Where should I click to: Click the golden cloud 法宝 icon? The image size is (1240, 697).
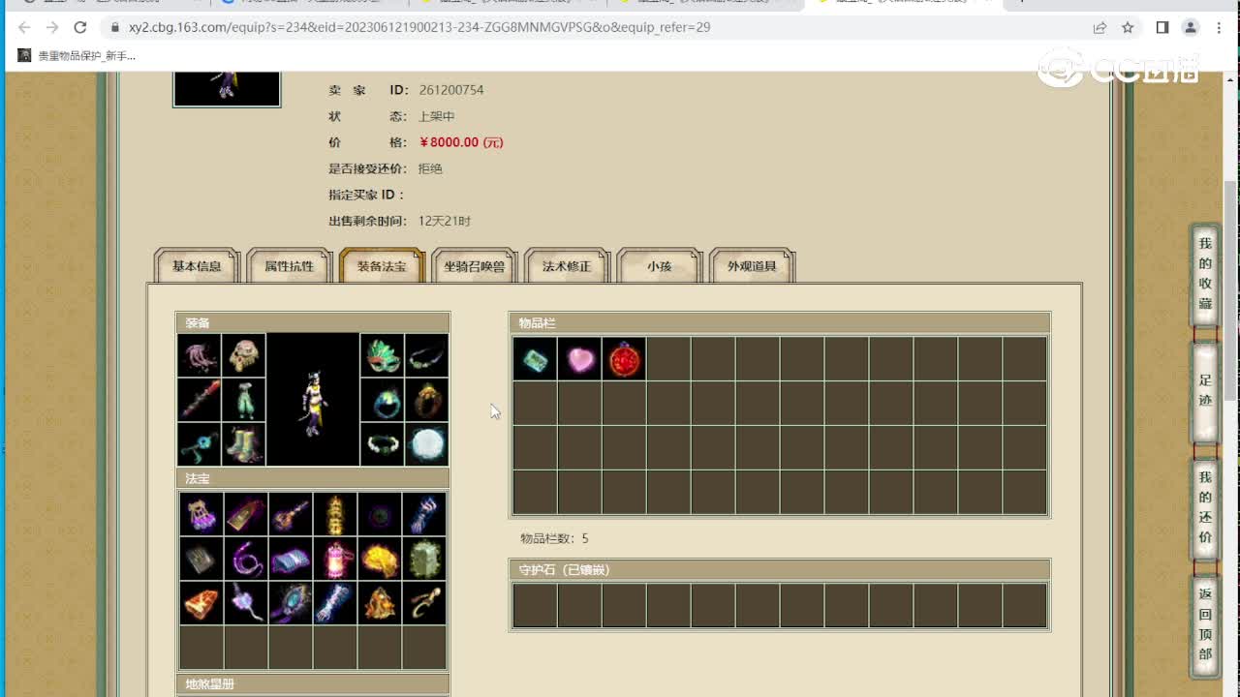[380, 559]
